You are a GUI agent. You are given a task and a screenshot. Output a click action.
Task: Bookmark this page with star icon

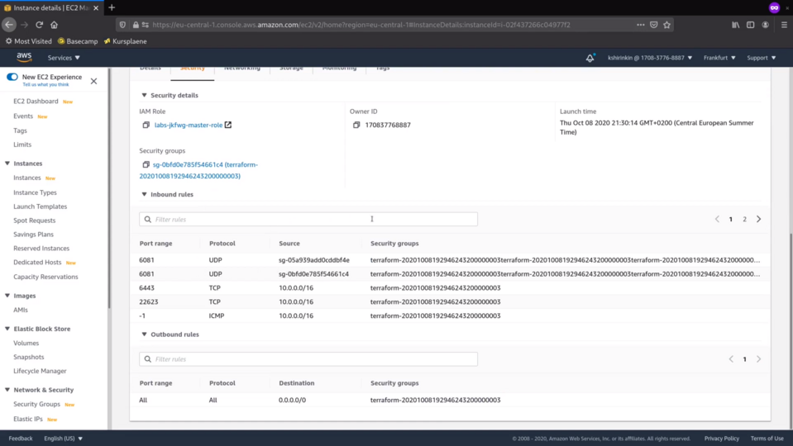tap(667, 25)
